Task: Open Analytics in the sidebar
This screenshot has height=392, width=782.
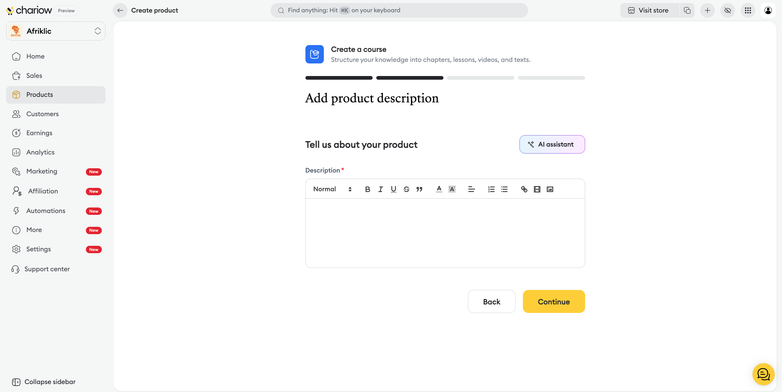Action: 40,152
